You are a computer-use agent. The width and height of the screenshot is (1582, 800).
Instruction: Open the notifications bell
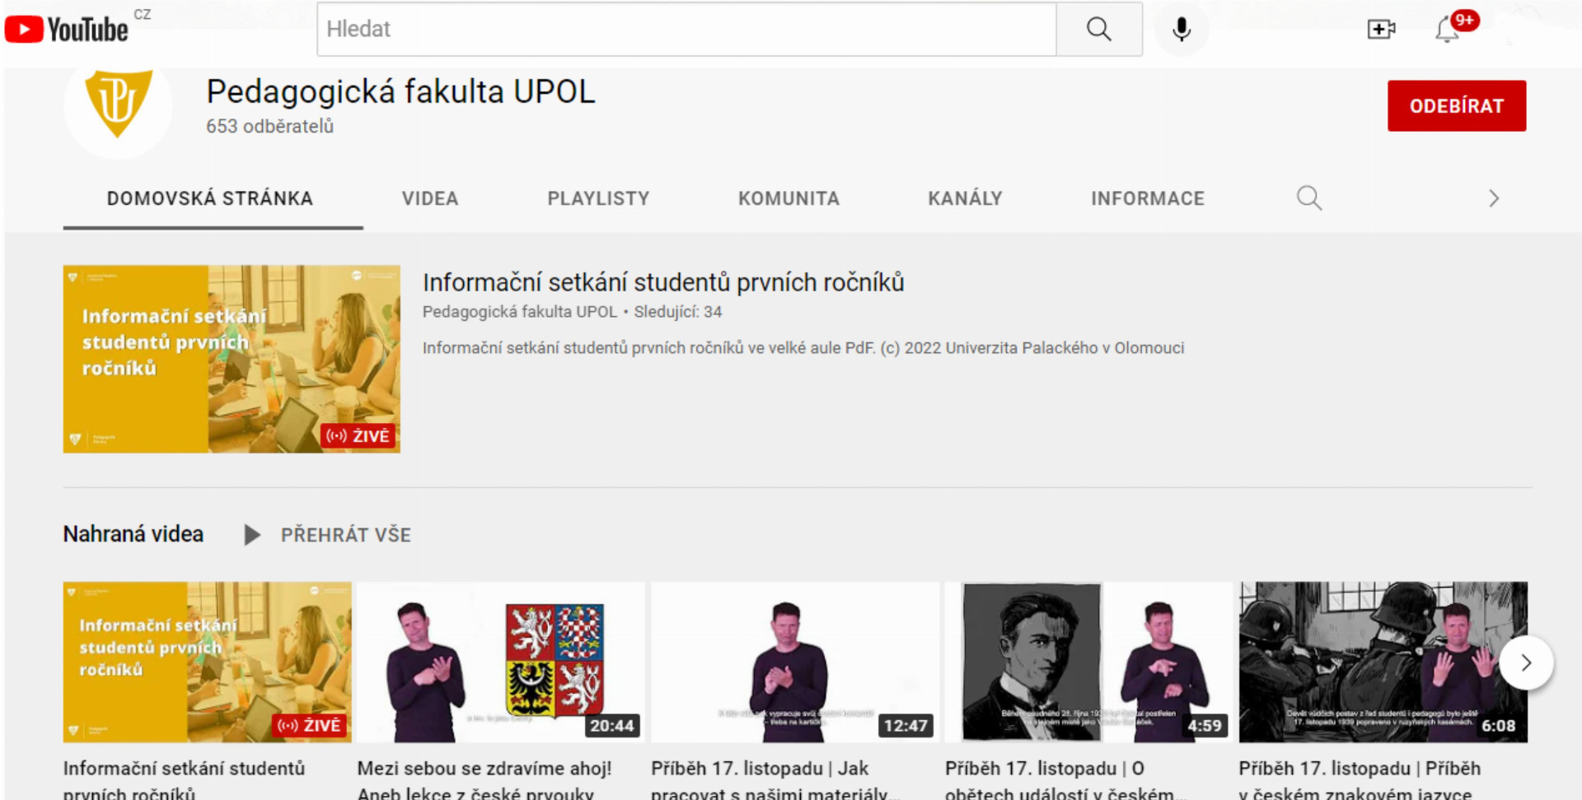(x=1448, y=30)
